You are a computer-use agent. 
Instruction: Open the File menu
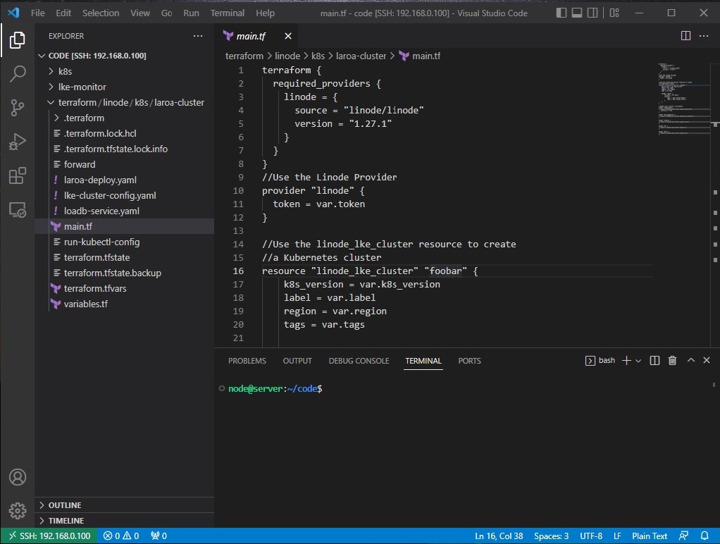[37, 13]
